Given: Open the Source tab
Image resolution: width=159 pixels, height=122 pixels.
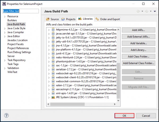Looking at the screenshot, I should coord(52,19).
